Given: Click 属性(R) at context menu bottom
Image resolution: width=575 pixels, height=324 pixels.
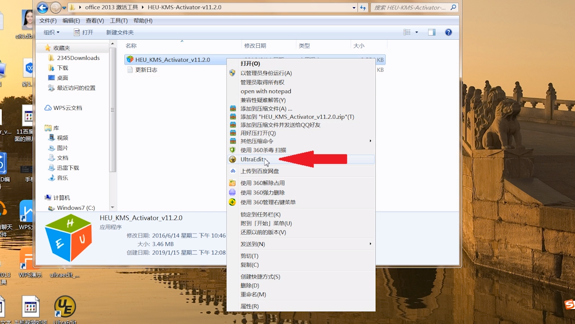Looking at the screenshot, I should (x=249, y=306).
